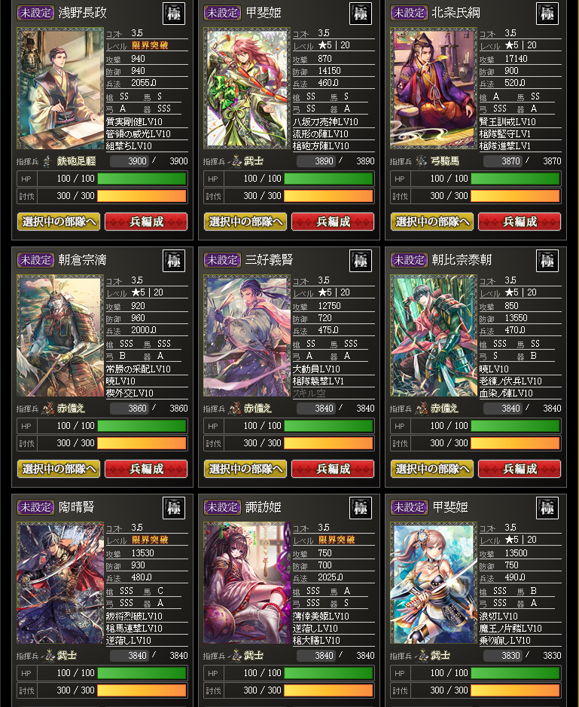The width and height of the screenshot is (579, 707).
Task: Click 選択中の部隊へ for 朝比奈泰朝
Action: [x=432, y=469]
